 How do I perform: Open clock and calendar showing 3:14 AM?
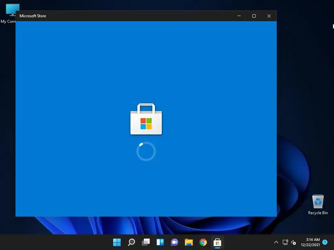tap(311, 242)
